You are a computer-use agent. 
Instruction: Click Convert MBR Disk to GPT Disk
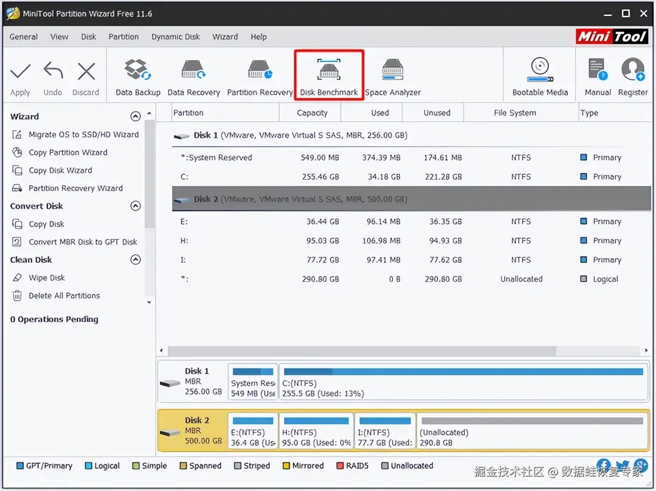pos(83,242)
